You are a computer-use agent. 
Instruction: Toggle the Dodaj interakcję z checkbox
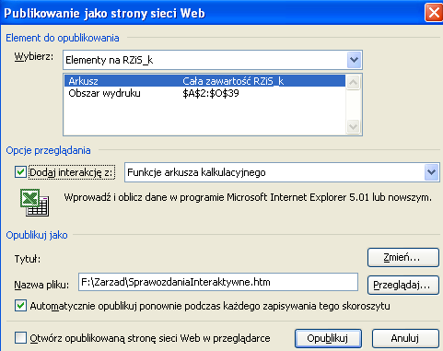pyautogui.click(x=20, y=172)
